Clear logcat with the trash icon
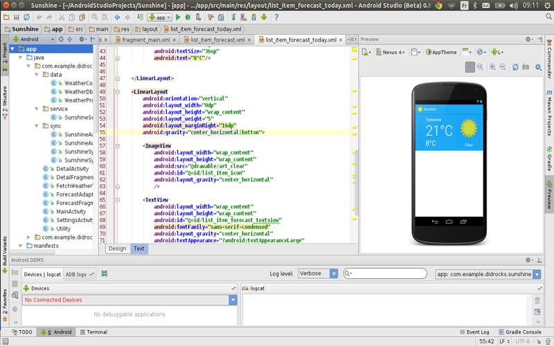 (x=537, y=300)
